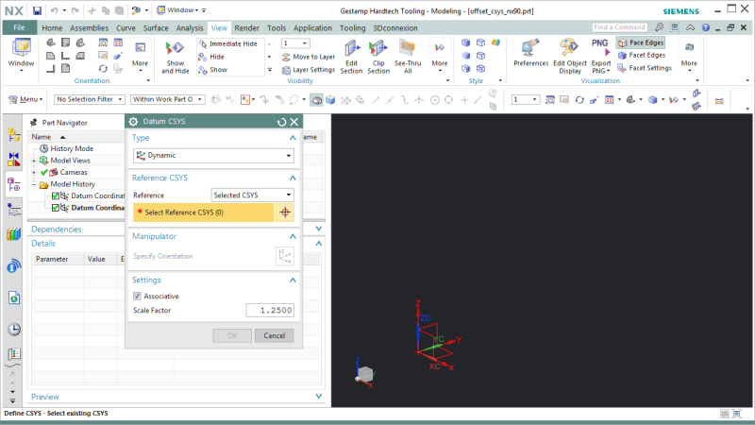
Task: Switch to the Assemblies tab
Action: point(89,28)
